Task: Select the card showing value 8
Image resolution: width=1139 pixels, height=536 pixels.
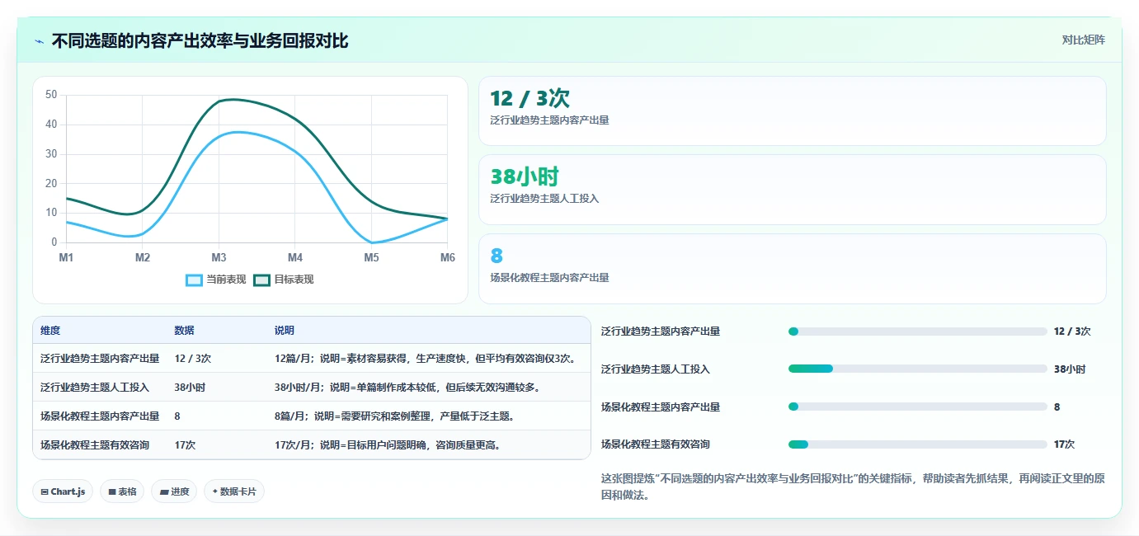Action: pyautogui.click(x=792, y=269)
